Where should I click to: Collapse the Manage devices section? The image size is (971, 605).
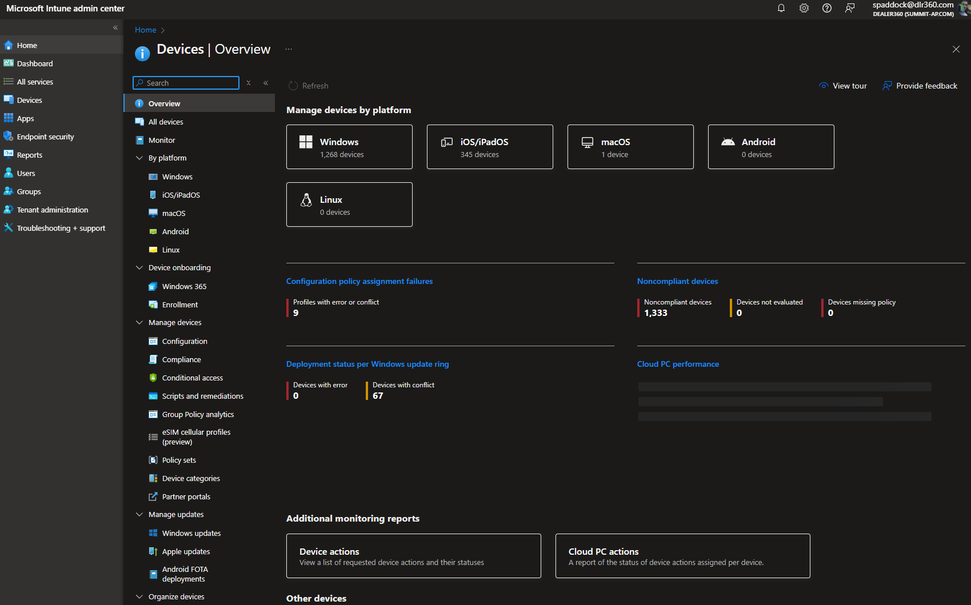(139, 322)
